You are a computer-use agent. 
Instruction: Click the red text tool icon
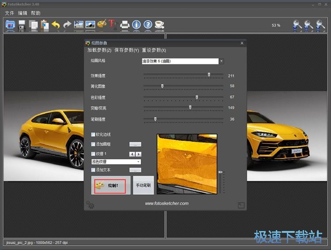(113, 25)
